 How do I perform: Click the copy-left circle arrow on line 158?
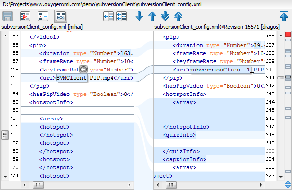tap(83, 70)
